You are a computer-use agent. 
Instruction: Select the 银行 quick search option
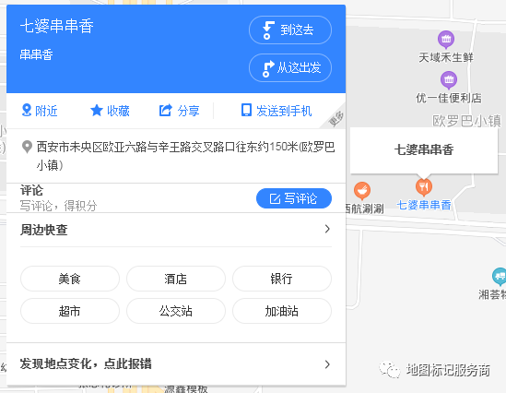282,279
